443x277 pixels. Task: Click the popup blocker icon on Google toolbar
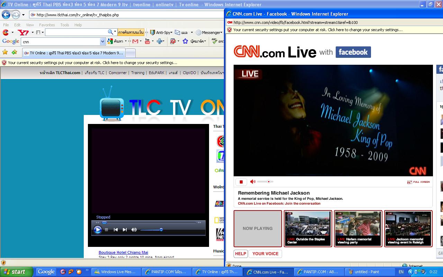pos(173,41)
